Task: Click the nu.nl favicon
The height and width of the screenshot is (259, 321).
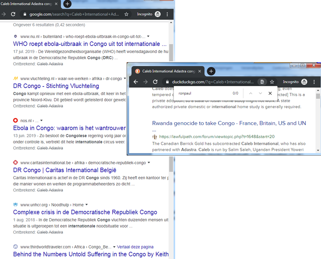Action: coord(15,36)
